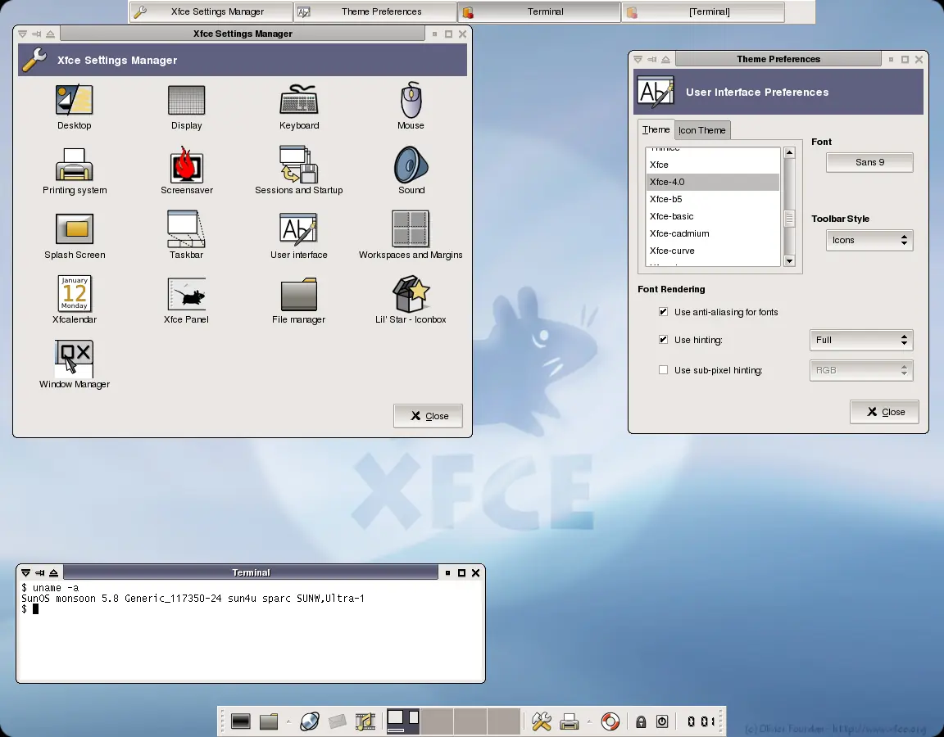Restore the [Terminal] taskbar entry
Screen dimensions: 944x737
pos(702,11)
